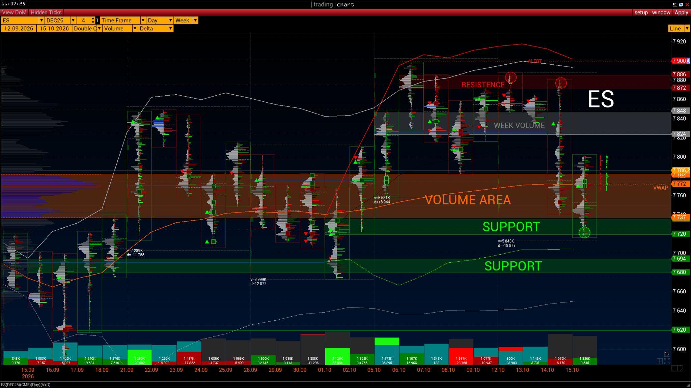This screenshot has width=691, height=388.
Task: Open the Day period dropdown
Action: tap(170, 21)
